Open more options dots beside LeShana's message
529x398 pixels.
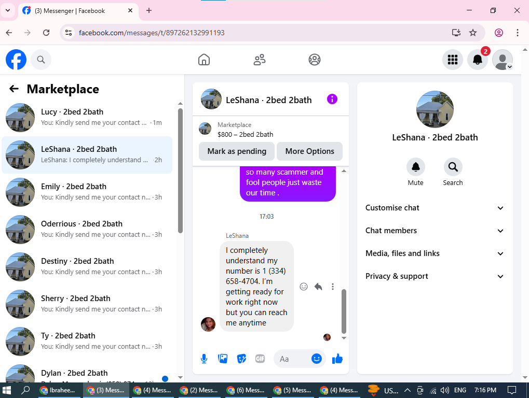[x=333, y=287]
